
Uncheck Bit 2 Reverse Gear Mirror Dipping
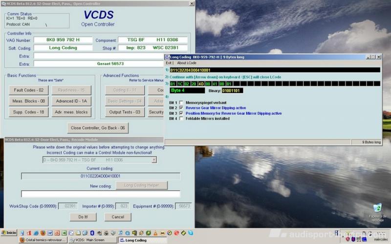coord(181,108)
